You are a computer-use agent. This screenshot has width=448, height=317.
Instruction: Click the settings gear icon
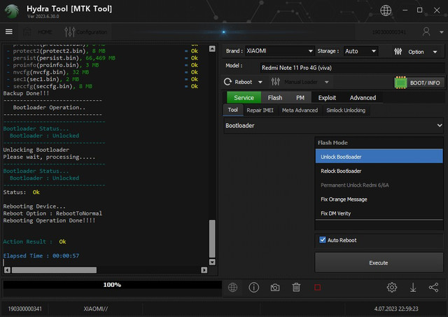pyautogui.click(x=392, y=288)
